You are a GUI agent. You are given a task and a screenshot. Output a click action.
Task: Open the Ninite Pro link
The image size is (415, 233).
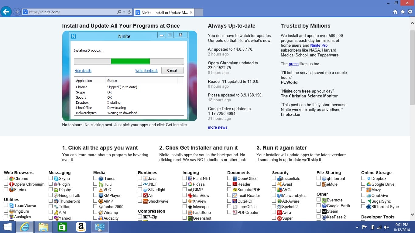319,46
